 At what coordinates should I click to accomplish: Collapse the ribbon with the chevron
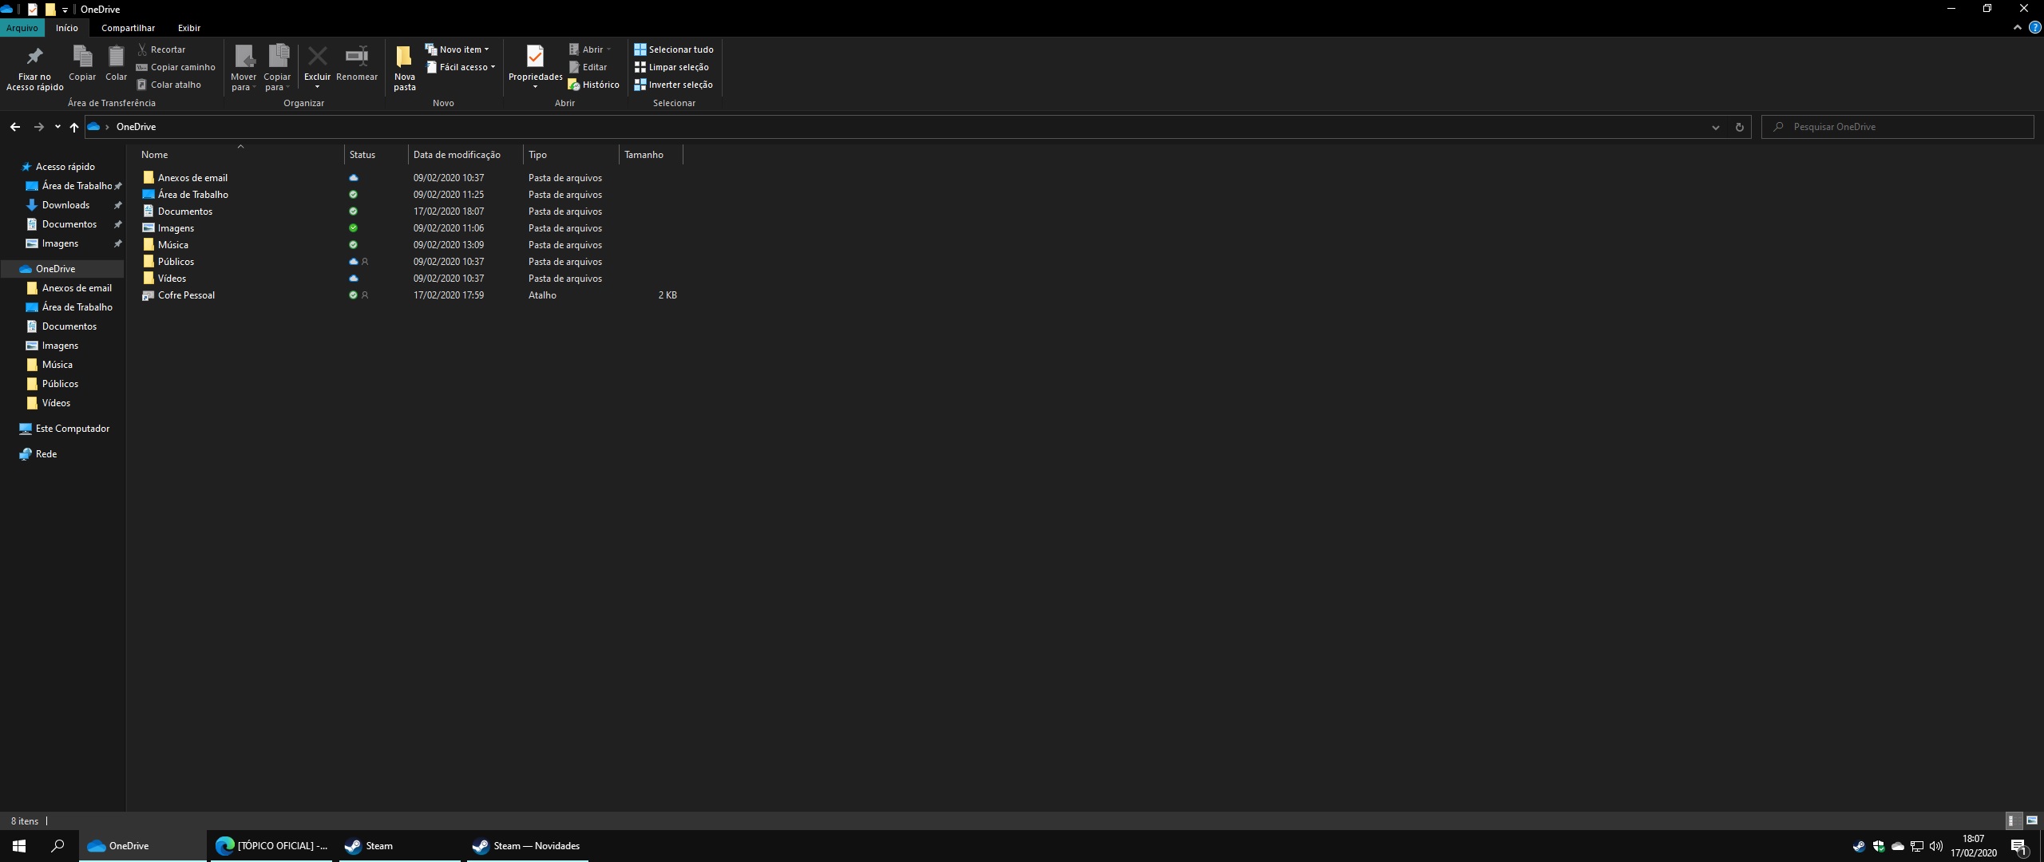coord(2018,28)
